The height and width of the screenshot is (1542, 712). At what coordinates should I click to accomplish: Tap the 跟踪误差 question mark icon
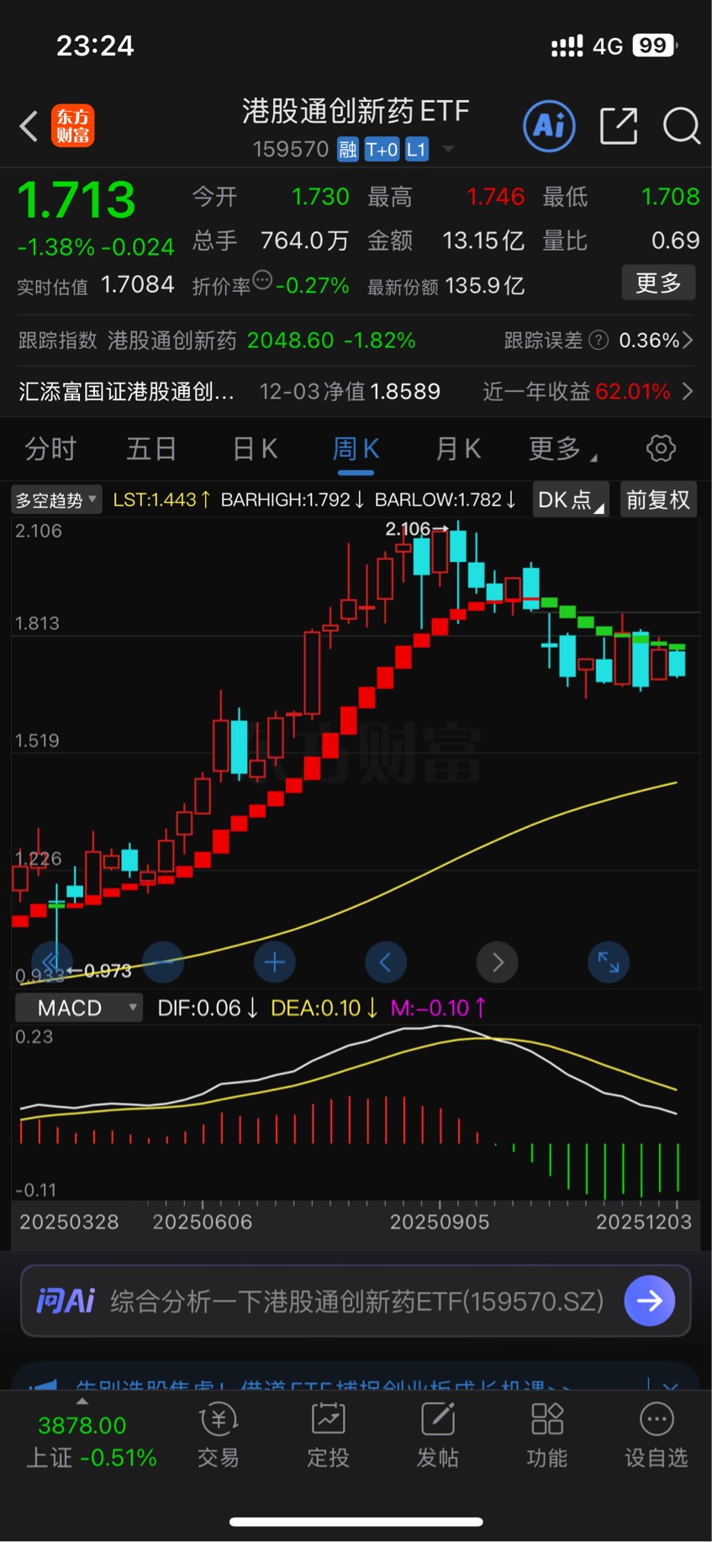point(599,340)
